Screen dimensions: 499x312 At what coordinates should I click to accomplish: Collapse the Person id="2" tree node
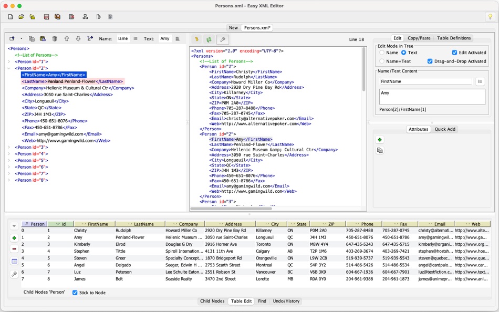[x=9, y=68]
